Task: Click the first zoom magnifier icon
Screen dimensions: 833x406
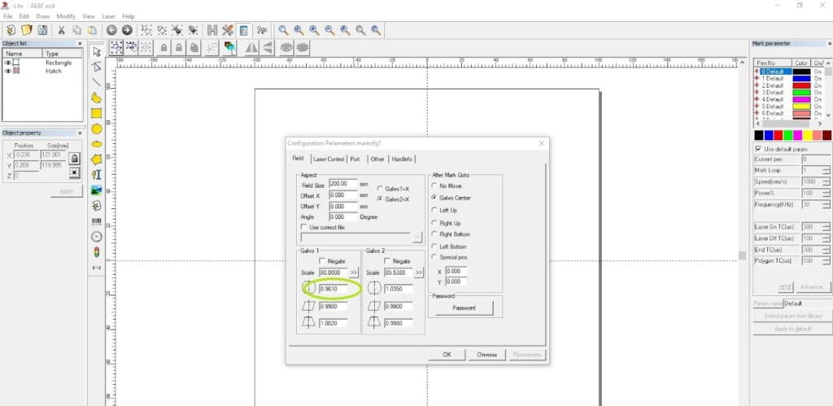Action: coord(284,30)
